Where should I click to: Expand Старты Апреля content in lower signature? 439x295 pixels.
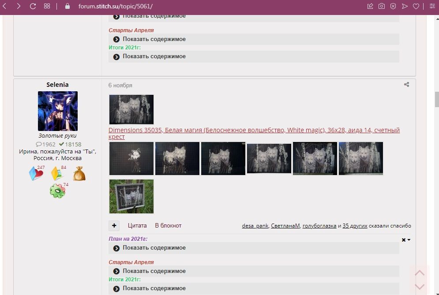point(154,271)
